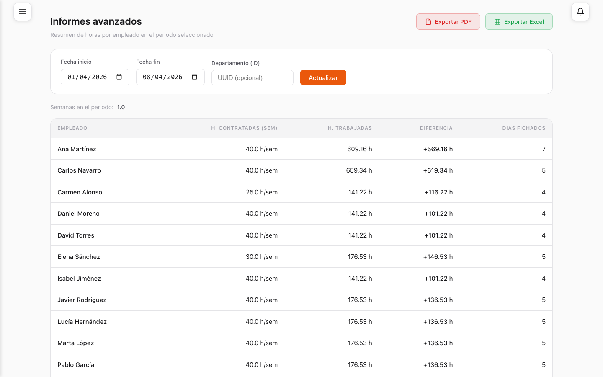Screen dimensions: 603x377
Task: Click the Empleado column header
Action: 72,128
